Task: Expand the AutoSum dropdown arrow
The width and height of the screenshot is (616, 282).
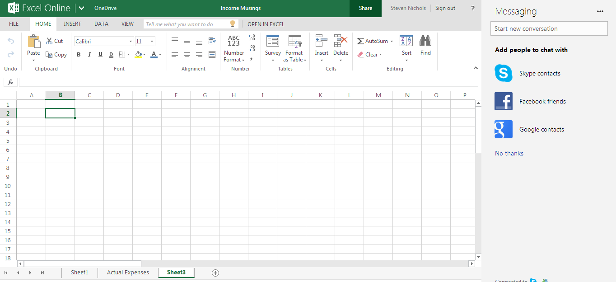Action: 392,42
